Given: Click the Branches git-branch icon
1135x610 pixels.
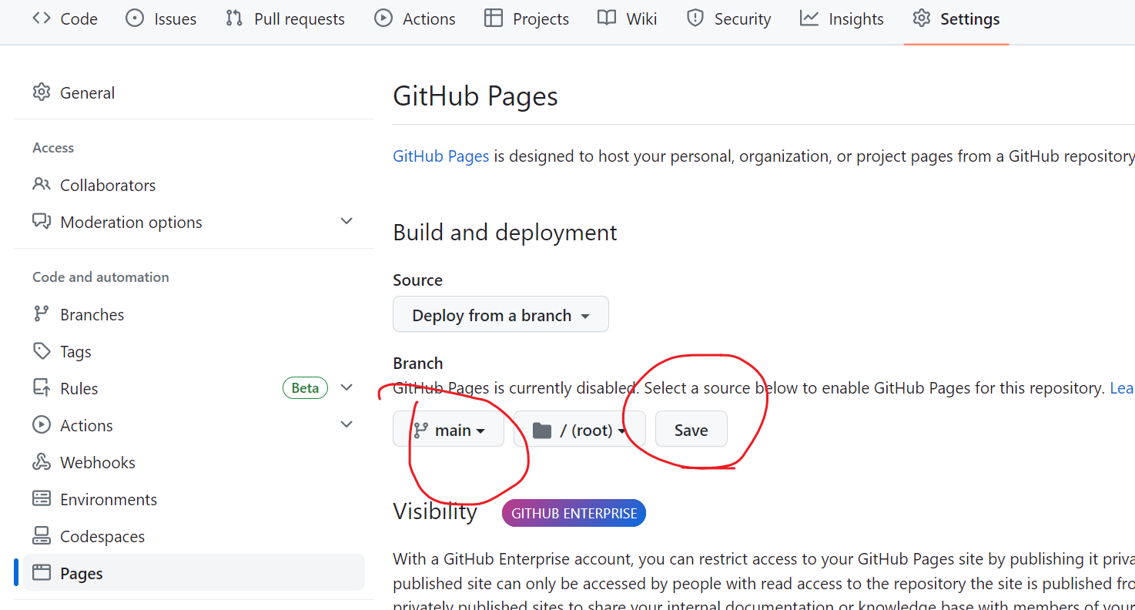Looking at the screenshot, I should (42, 314).
